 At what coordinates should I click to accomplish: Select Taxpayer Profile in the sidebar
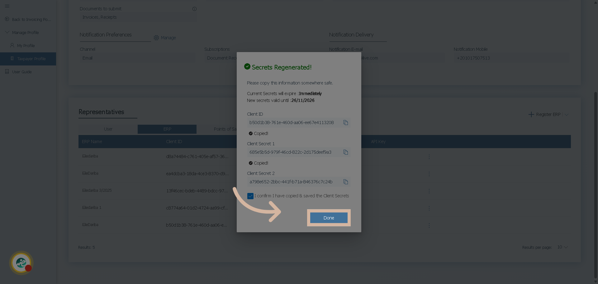(28, 59)
